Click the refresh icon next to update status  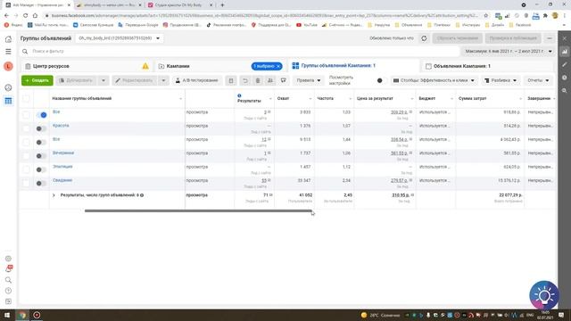tap(424, 38)
